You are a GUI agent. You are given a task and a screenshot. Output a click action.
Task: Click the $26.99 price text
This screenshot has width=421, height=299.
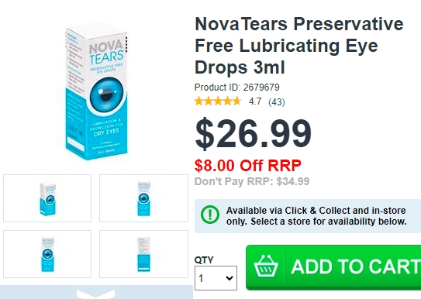click(x=254, y=133)
